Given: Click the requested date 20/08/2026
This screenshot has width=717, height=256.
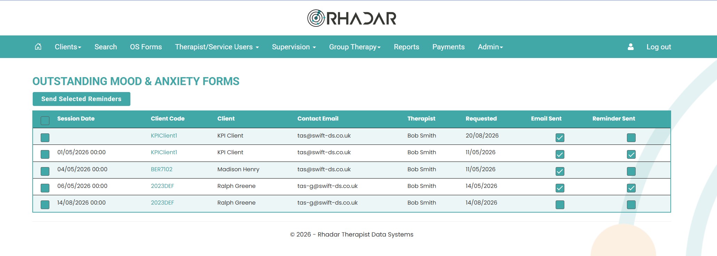Looking at the screenshot, I should 482,135.
